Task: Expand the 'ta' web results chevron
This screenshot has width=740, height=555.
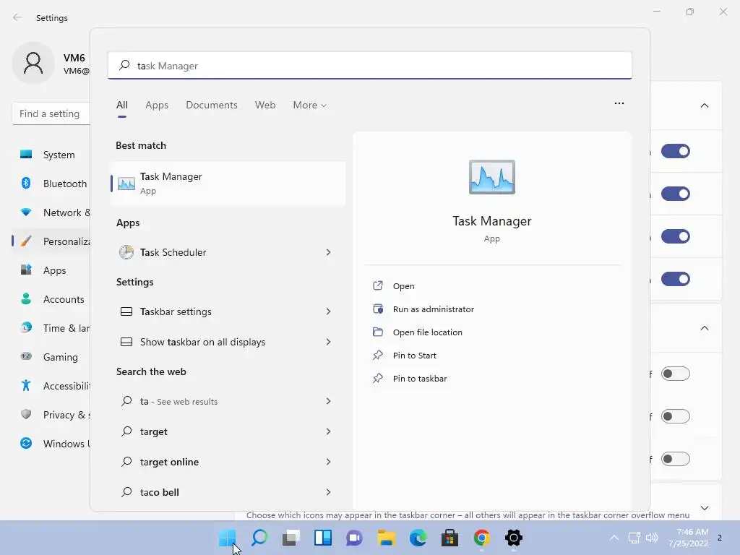Action: click(329, 401)
